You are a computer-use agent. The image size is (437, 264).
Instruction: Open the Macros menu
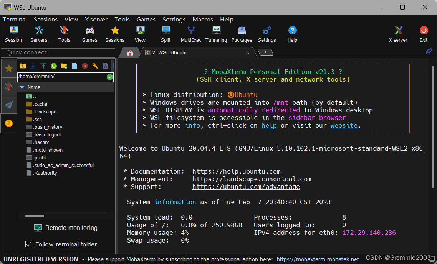(x=203, y=20)
